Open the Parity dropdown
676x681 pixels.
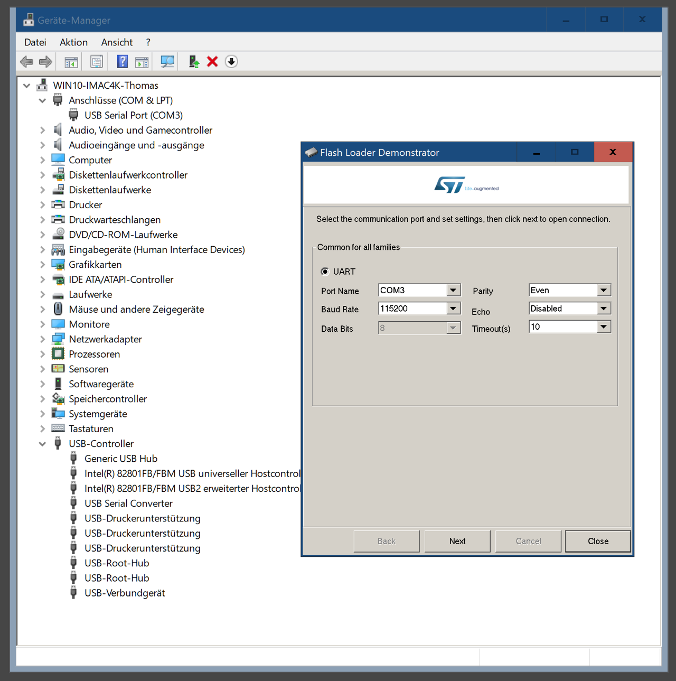pos(603,291)
